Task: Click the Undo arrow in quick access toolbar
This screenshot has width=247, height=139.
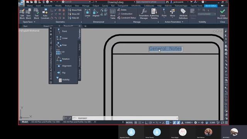Action: point(51,2)
